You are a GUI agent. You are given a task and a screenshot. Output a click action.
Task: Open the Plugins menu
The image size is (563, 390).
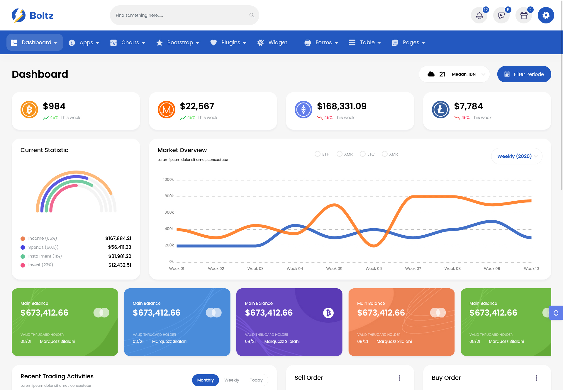(228, 42)
